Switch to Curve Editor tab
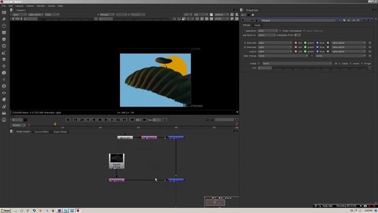The height and width of the screenshot is (213, 378). coord(41,132)
